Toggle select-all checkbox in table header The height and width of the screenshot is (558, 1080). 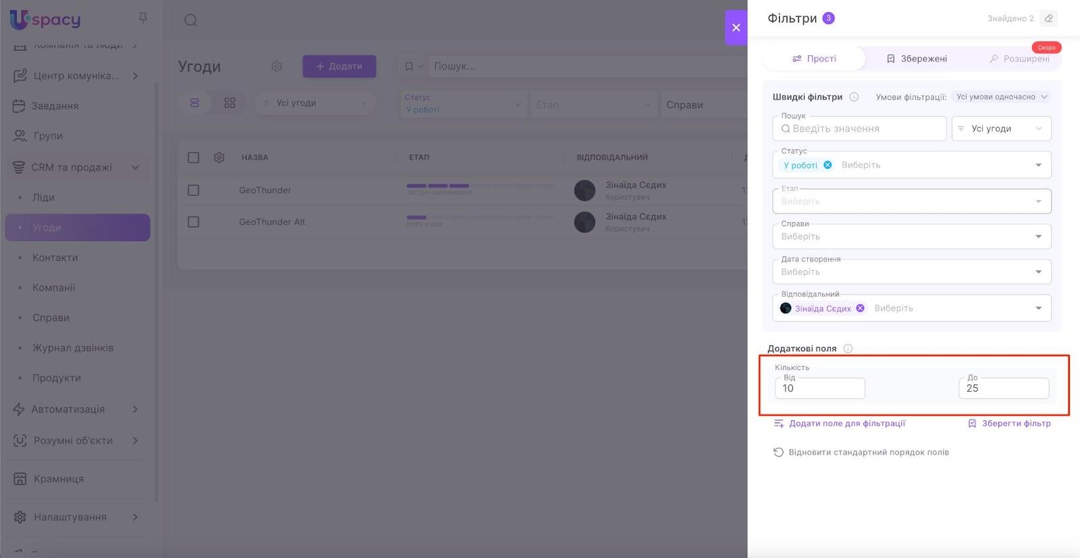pos(193,157)
